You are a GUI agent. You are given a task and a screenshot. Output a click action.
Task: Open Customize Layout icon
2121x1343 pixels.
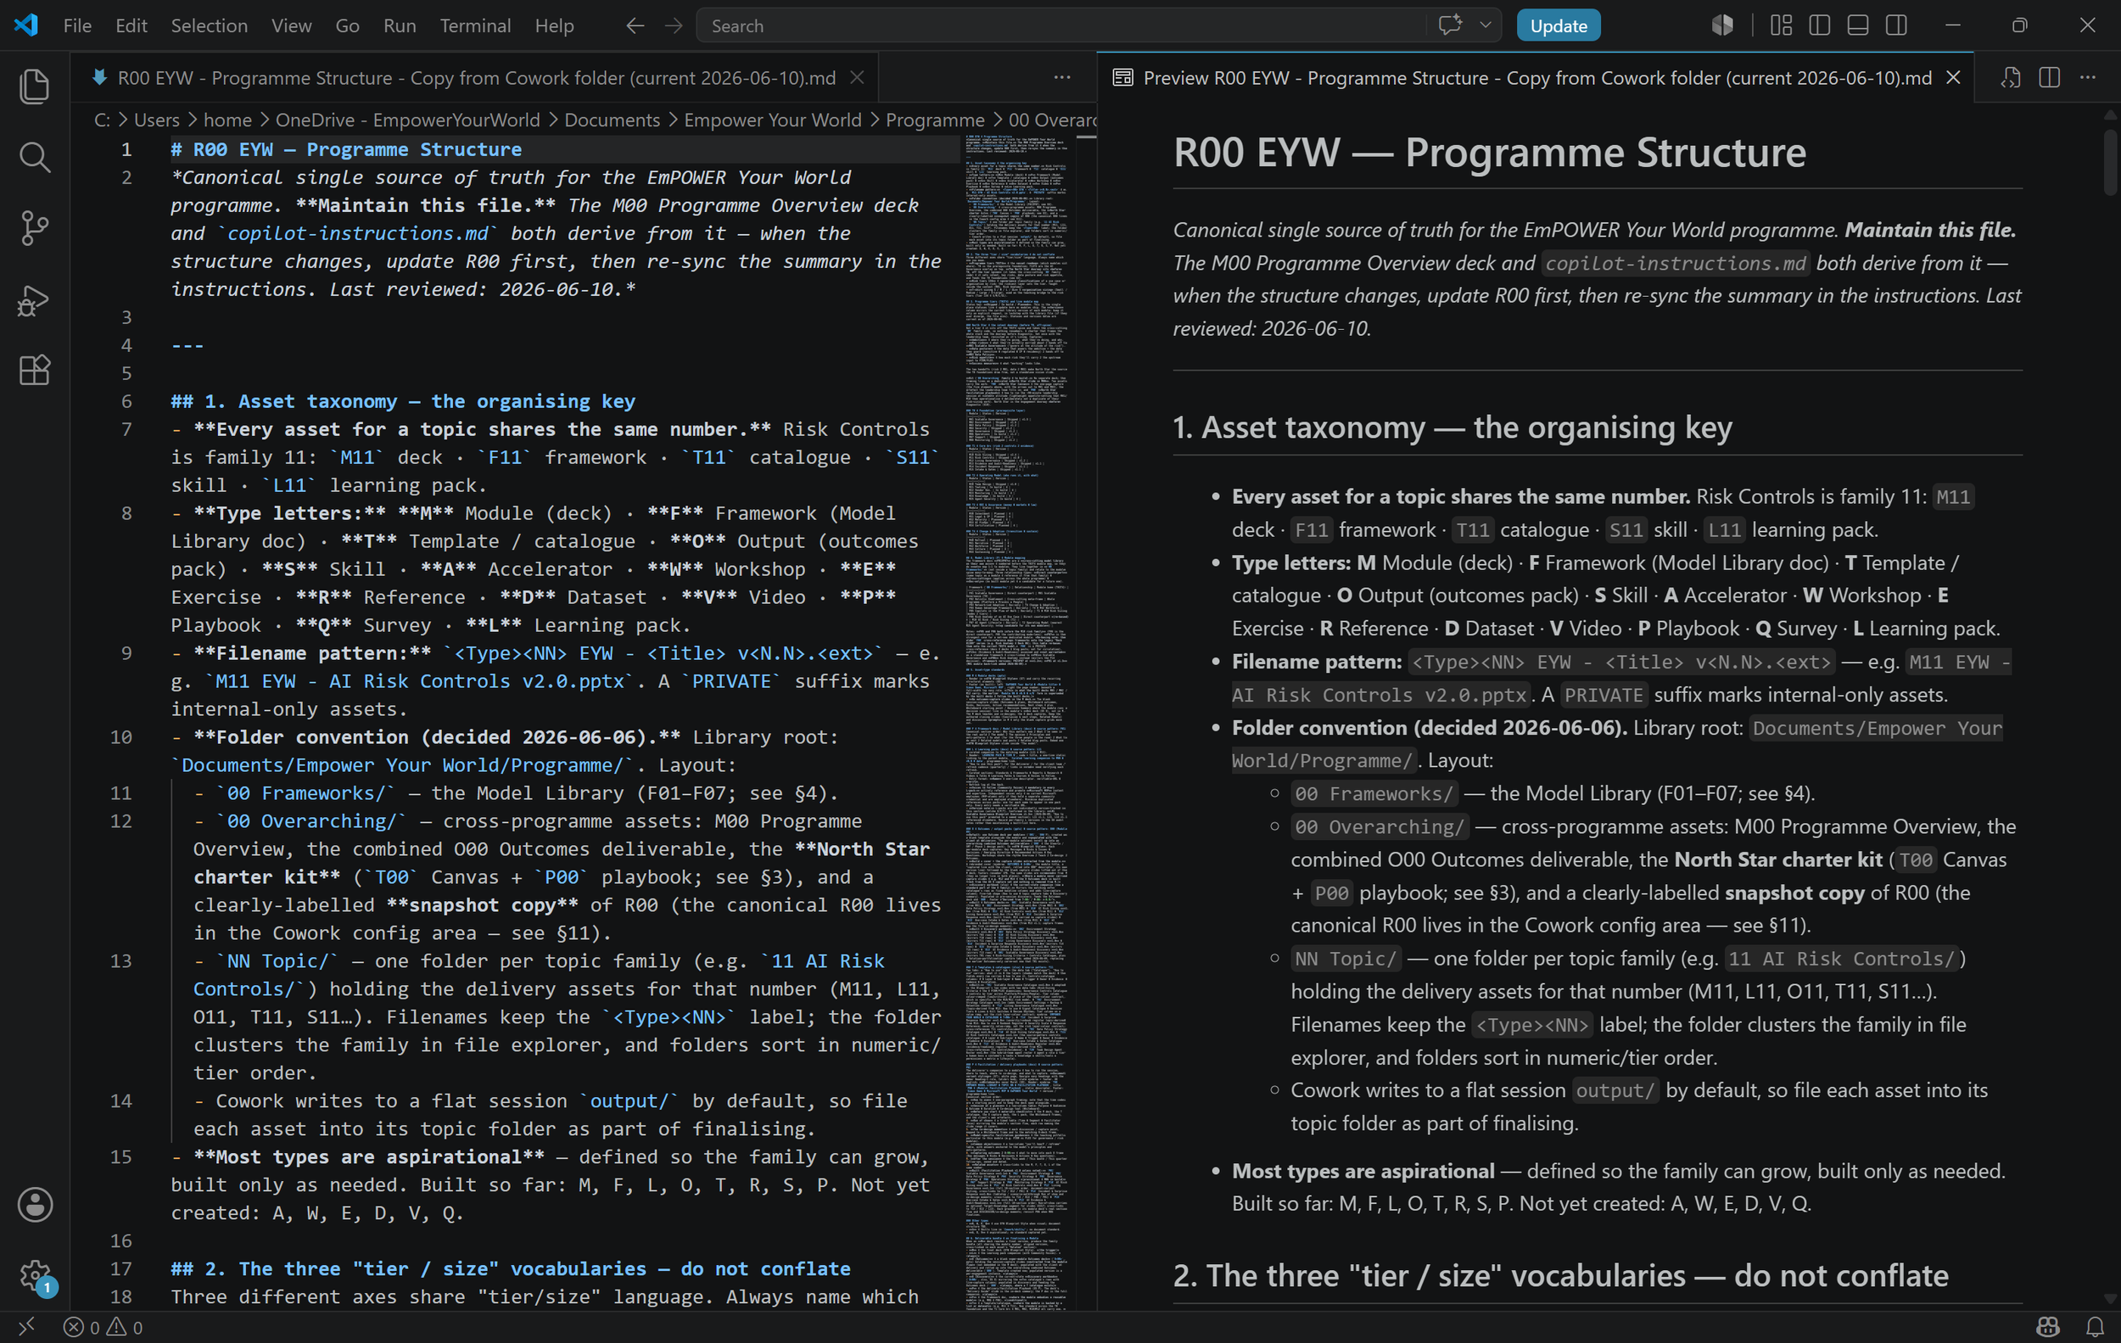coord(1781,25)
